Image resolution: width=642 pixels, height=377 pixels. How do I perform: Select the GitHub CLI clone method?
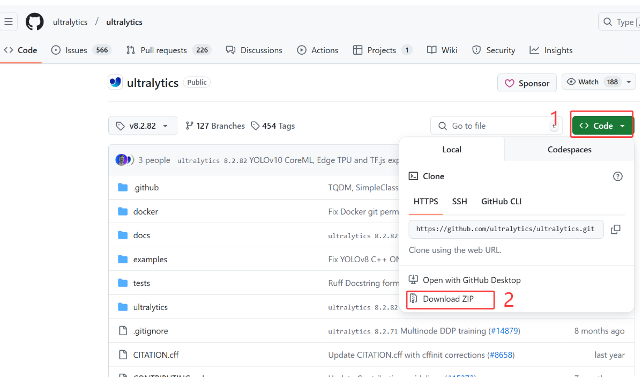click(501, 202)
